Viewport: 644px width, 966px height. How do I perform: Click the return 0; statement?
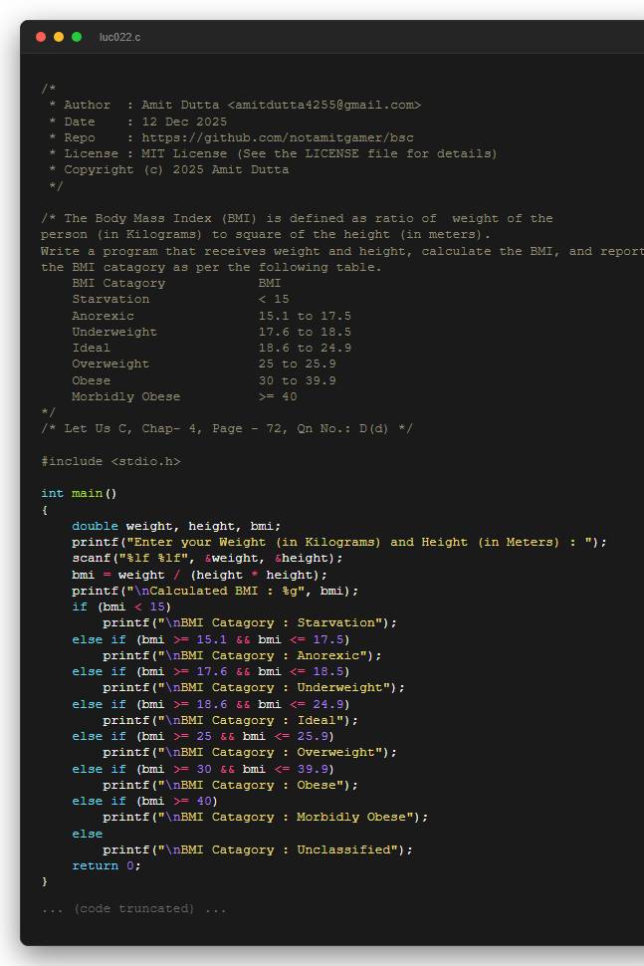pos(106,865)
